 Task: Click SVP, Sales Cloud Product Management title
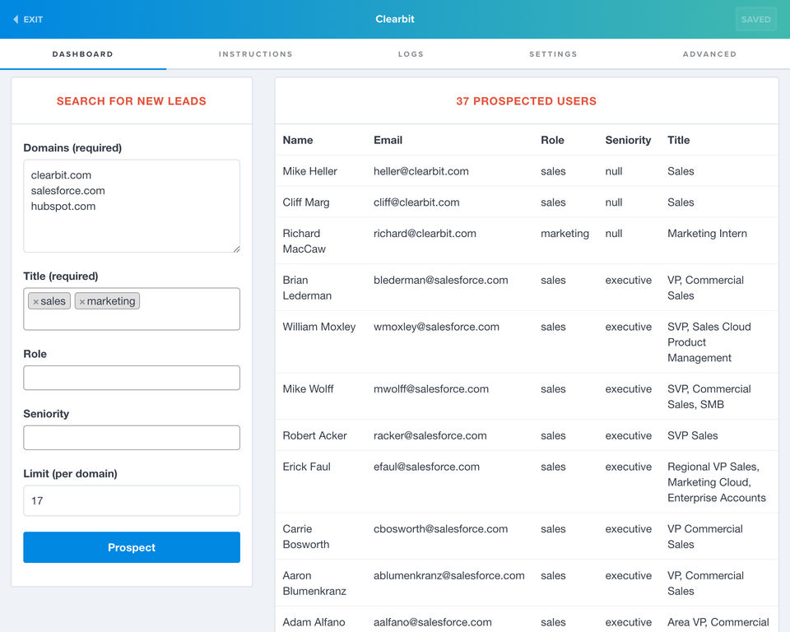pos(709,342)
